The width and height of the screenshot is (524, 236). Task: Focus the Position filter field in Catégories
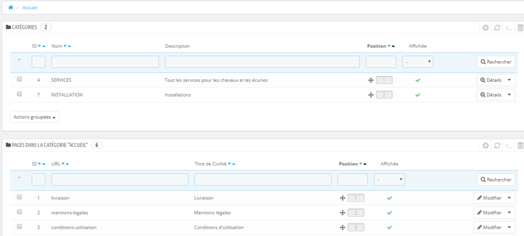pos(381,62)
